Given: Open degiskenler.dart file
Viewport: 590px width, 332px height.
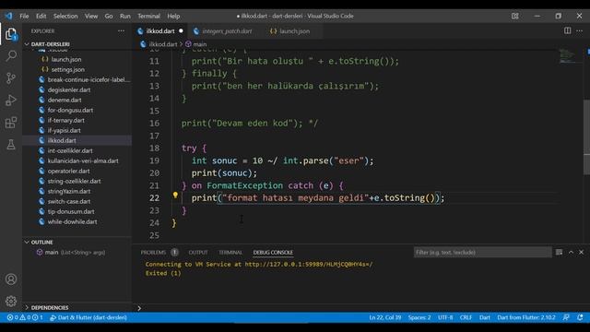Looking at the screenshot, I should (x=69, y=90).
